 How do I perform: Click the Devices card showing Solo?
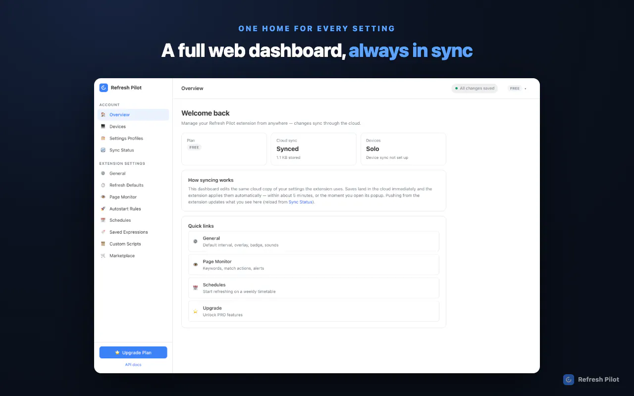click(x=403, y=149)
